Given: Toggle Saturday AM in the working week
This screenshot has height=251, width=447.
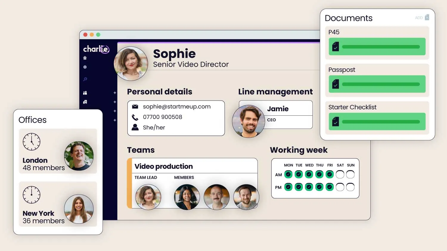Looking at the screenshot, I should coord(340,174).
